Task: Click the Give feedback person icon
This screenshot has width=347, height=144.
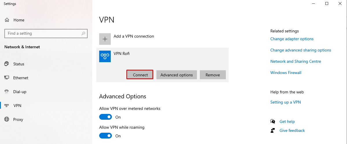Action: 273,130
